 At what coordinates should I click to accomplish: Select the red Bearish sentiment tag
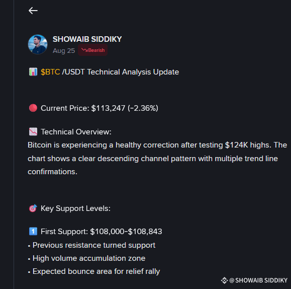tap(92, 50)
